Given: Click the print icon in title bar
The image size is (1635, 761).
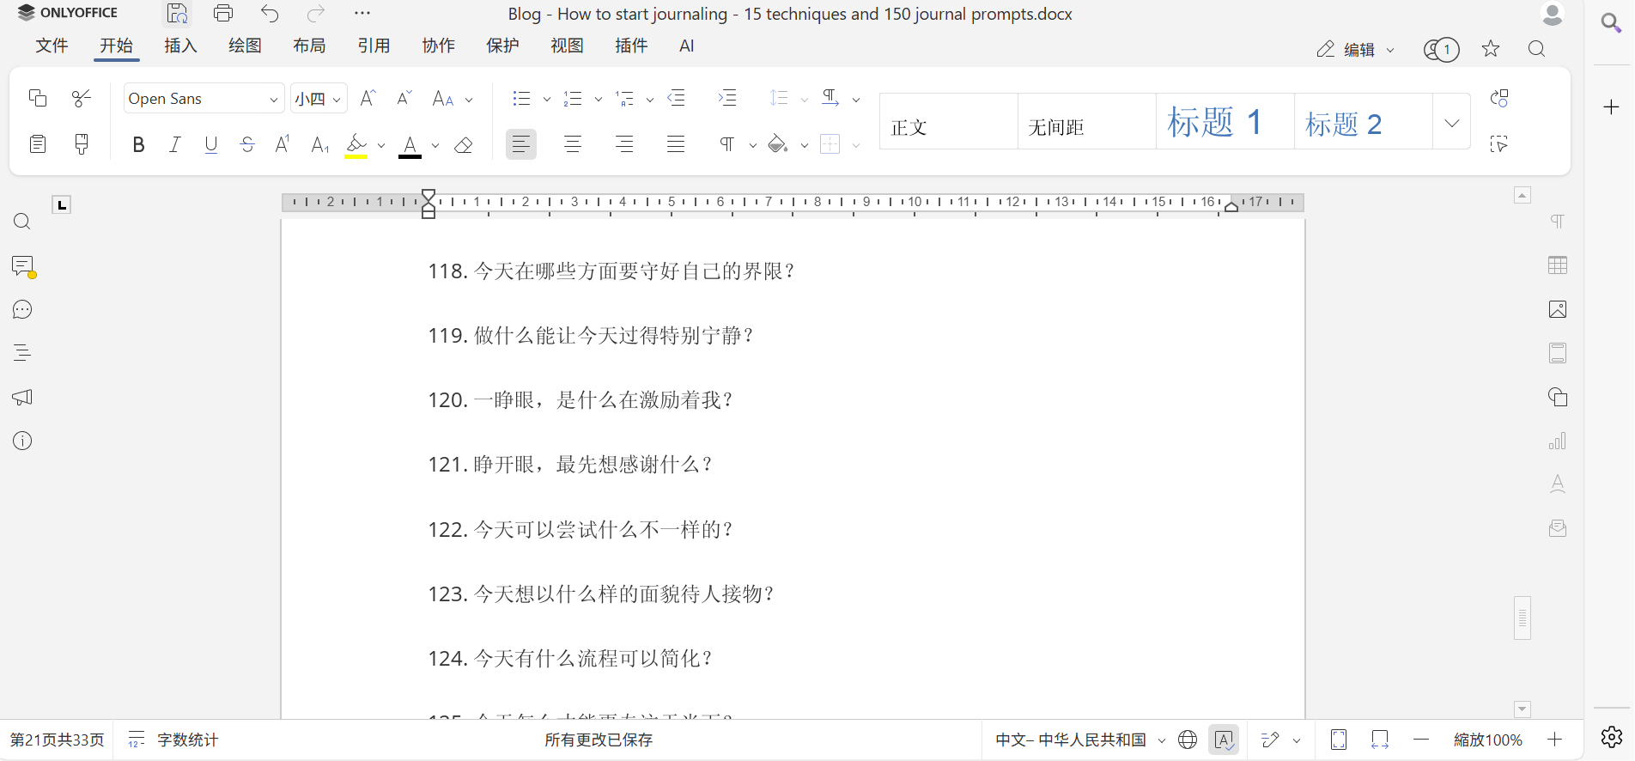Looking at the screenshot, I should click(223, 13).
